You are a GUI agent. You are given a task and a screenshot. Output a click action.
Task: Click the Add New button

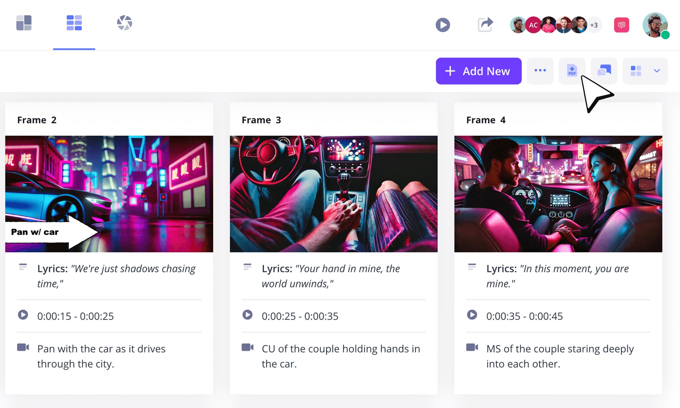pos(479,71)
